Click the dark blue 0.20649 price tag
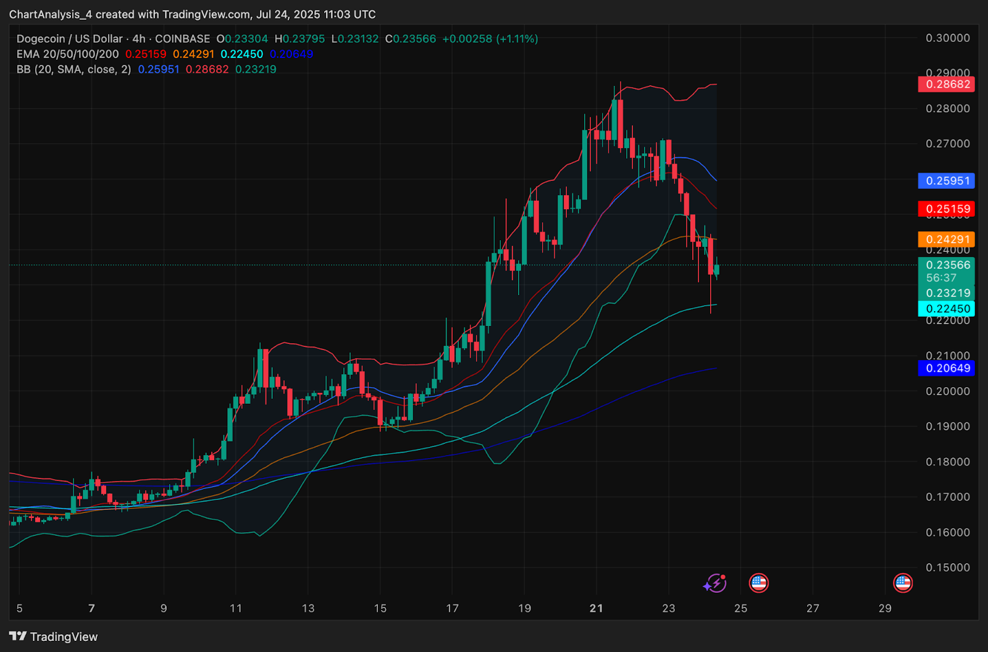Image resolution: width=988 pixels, height=652 pixels. 946,368
